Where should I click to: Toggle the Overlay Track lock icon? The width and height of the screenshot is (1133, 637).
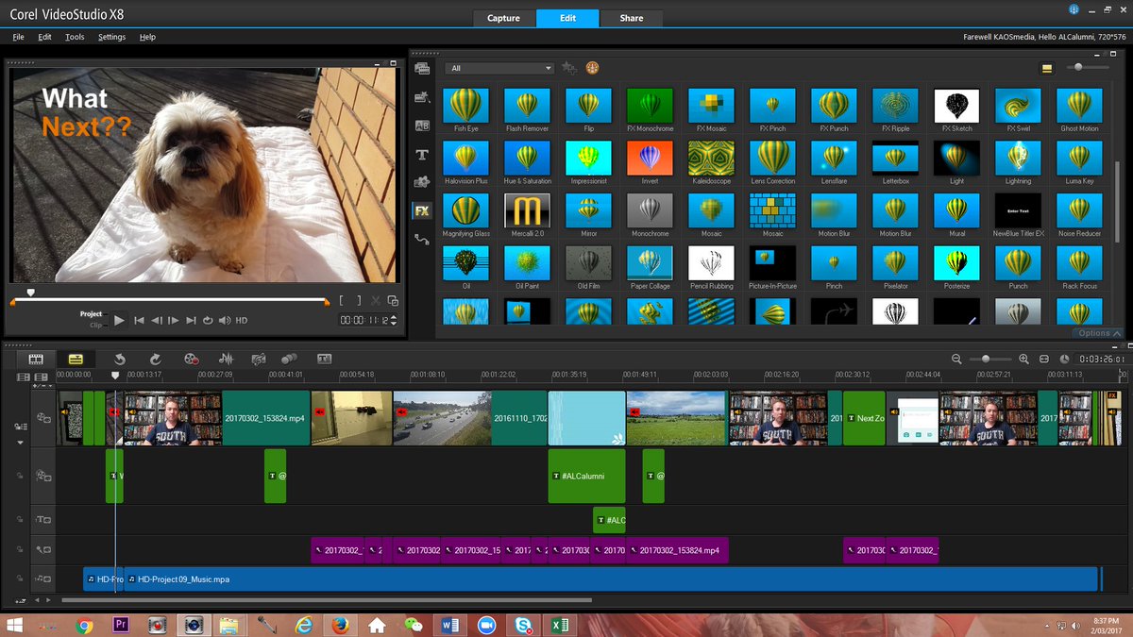click(18, 477)
